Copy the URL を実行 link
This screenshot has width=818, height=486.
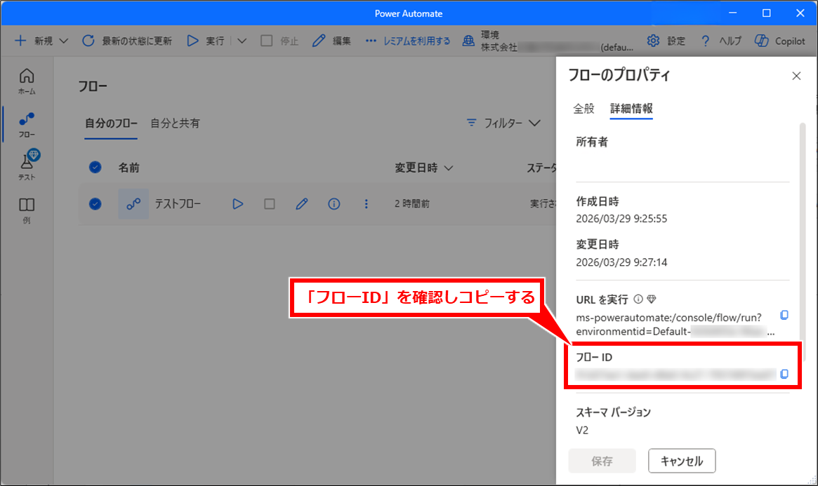pos(784,315)
